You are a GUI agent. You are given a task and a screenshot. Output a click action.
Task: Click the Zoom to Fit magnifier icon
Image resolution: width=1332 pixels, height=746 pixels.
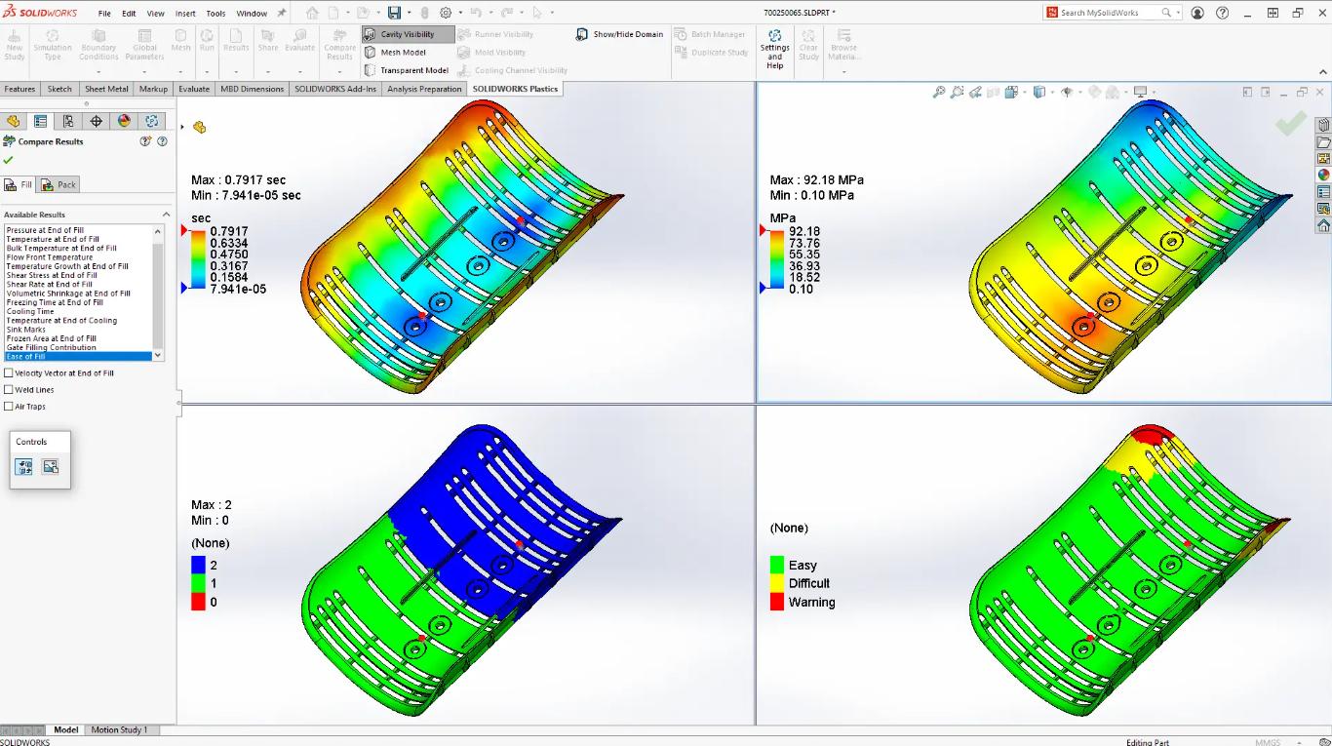[938, 93]
